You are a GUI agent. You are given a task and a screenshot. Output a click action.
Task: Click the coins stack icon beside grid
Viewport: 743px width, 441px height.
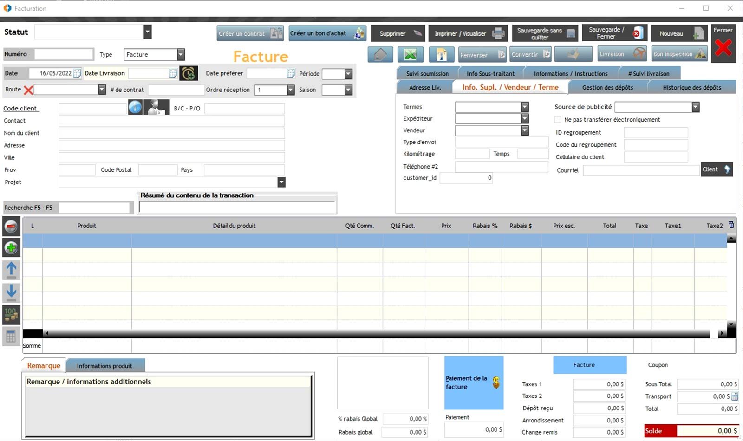[x=11, y=315]
